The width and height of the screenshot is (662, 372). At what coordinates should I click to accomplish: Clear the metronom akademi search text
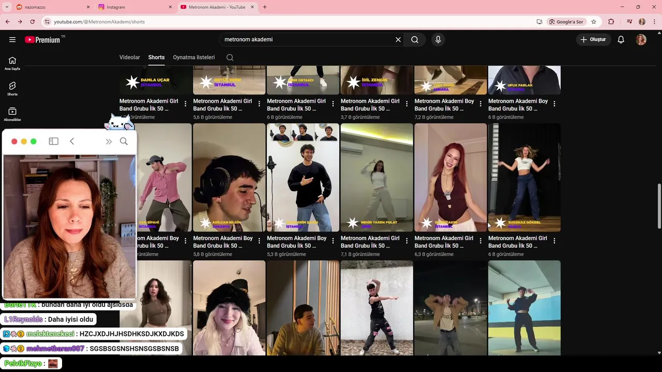(398, 39)
